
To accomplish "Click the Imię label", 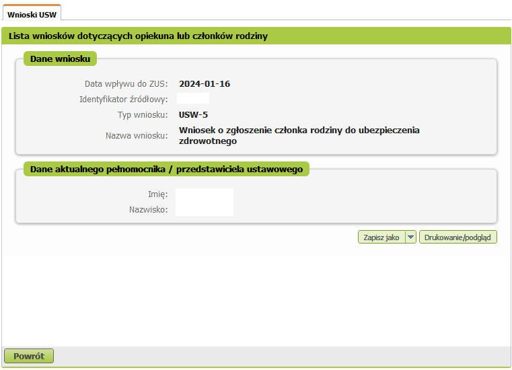I will click(x=157, y=194).
